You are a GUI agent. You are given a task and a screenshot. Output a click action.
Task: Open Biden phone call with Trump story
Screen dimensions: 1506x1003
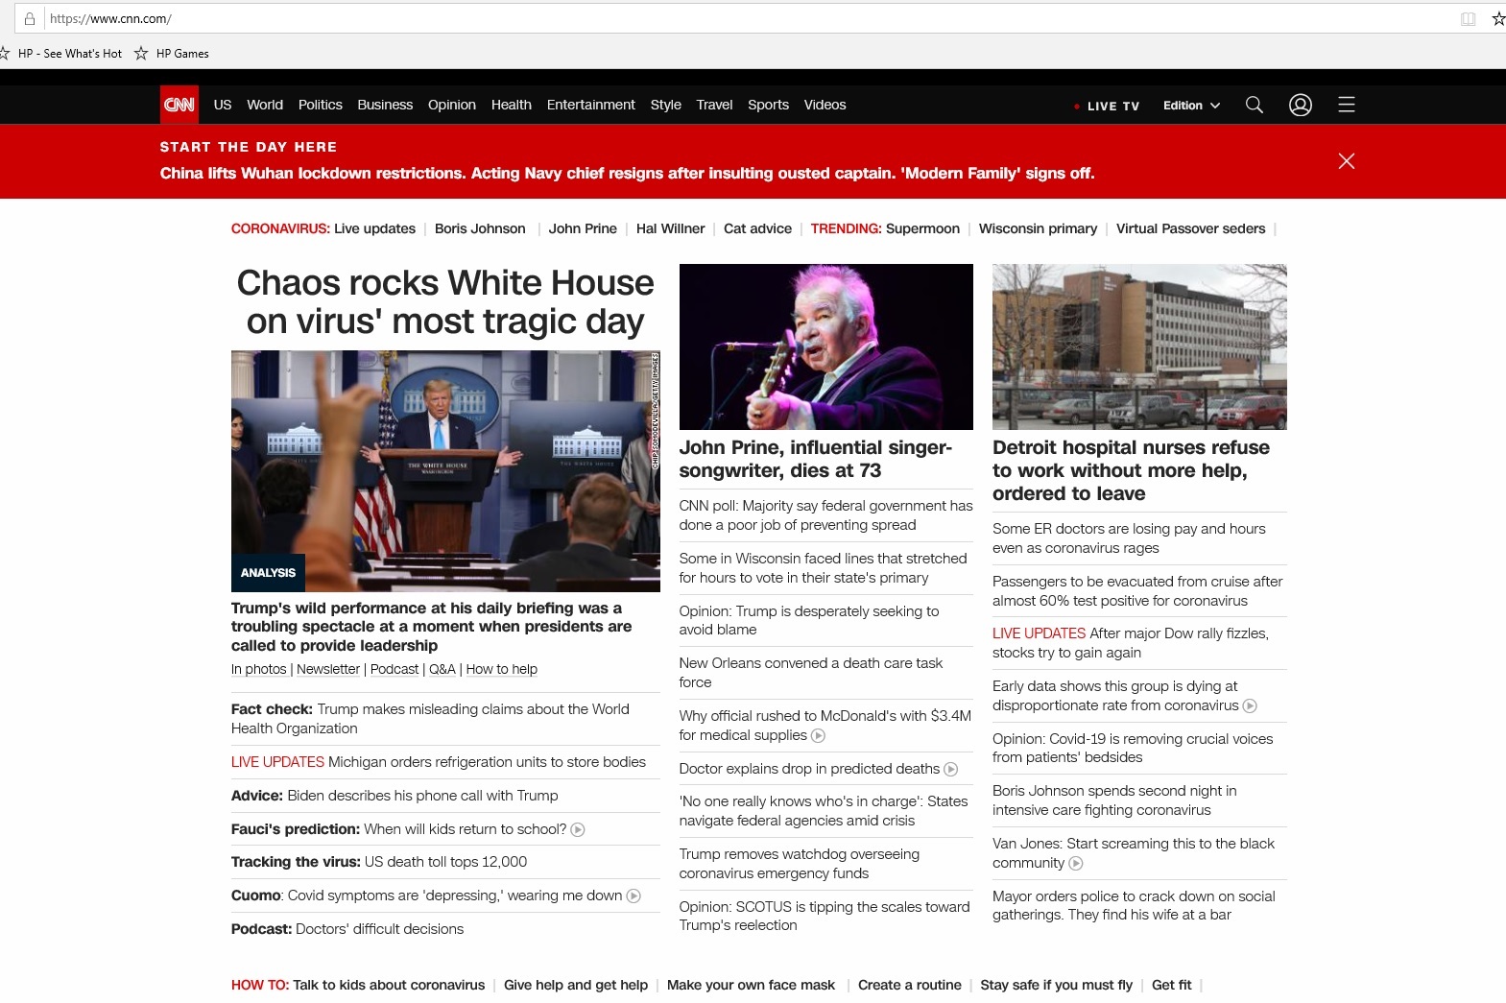pyautogui.click(x=394, y=796)
